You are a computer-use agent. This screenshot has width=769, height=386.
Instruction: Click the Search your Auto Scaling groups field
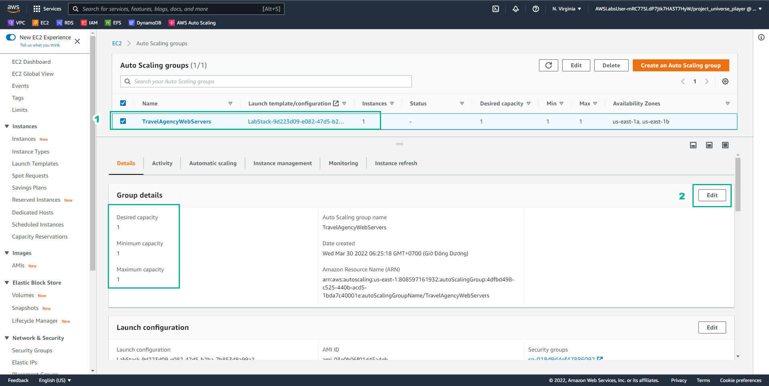[266, 81]
